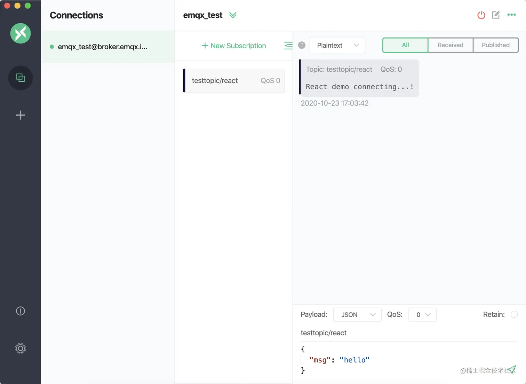The height and width of the screenshot is (384, 526).
Task: Open the settings gear icon
Action: click(21, 348)
